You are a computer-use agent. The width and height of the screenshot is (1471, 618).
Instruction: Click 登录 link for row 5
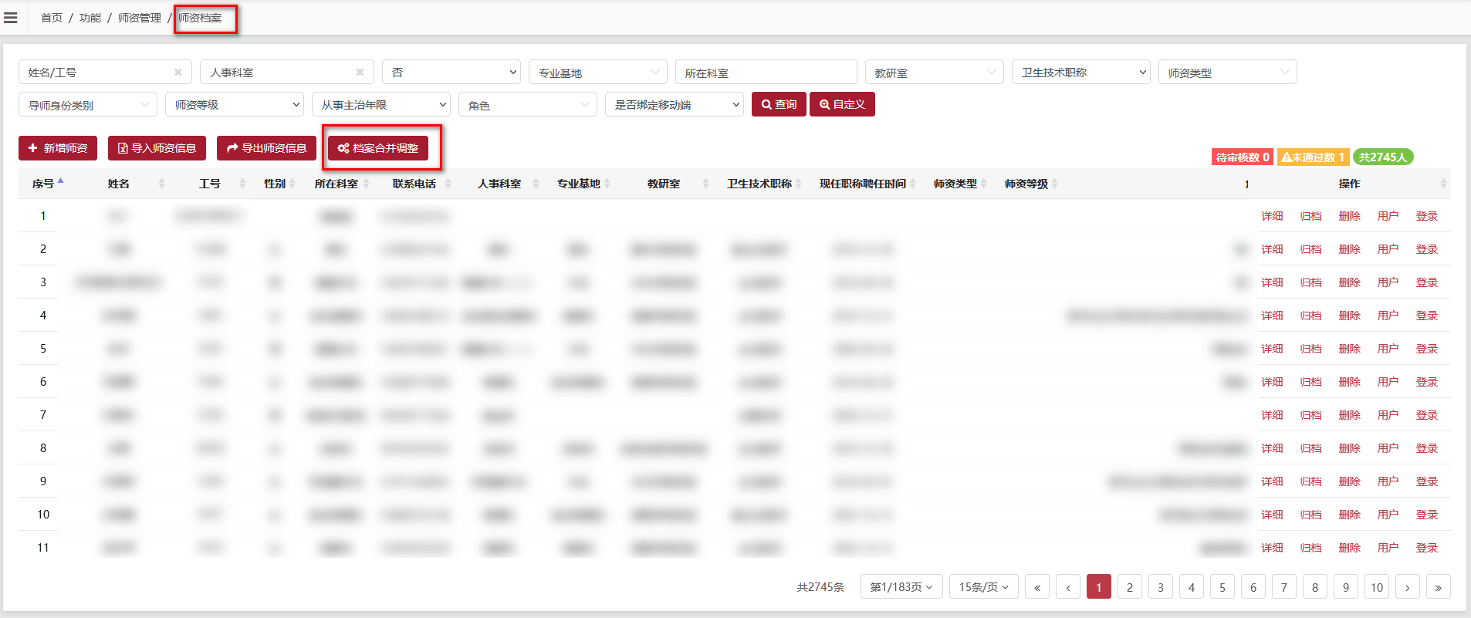(1426, 349)
